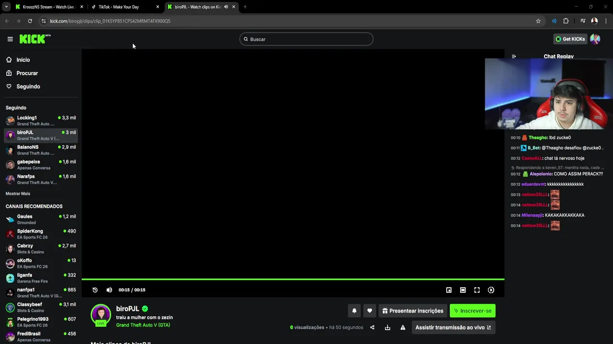View site information icon in address bar
The height and width of the screenshot is (344, 613).
coord(44,21)
